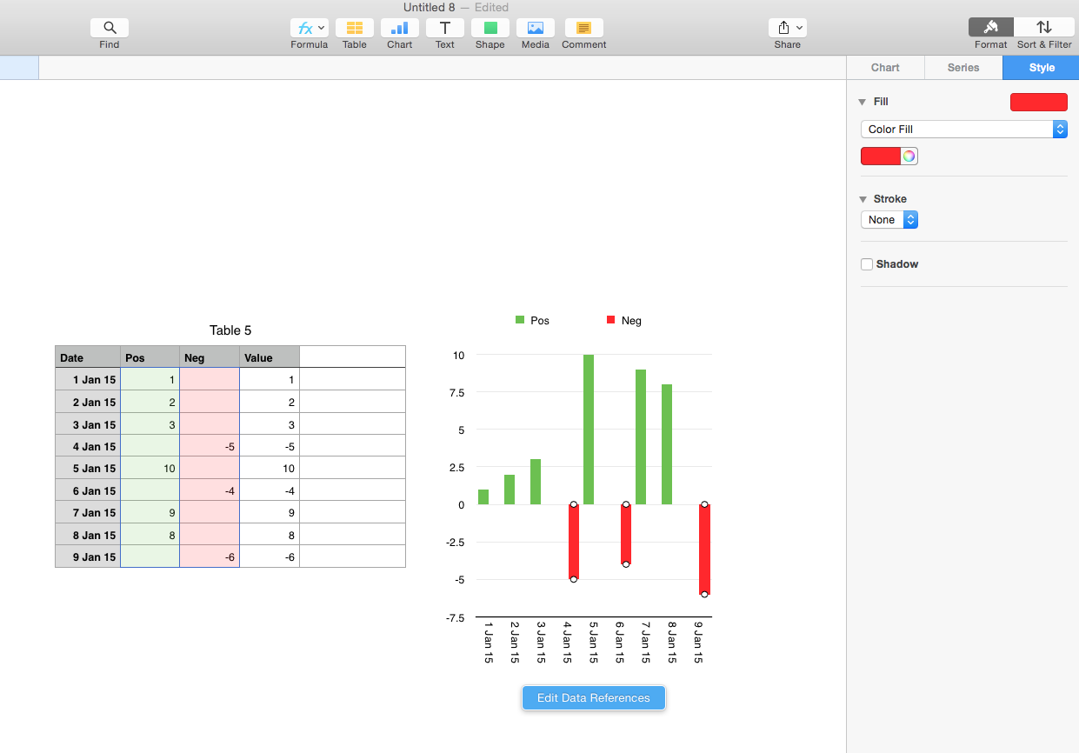Add a Text box via toolbar
The image size is (1079, 753).
(x=445, y=28)
